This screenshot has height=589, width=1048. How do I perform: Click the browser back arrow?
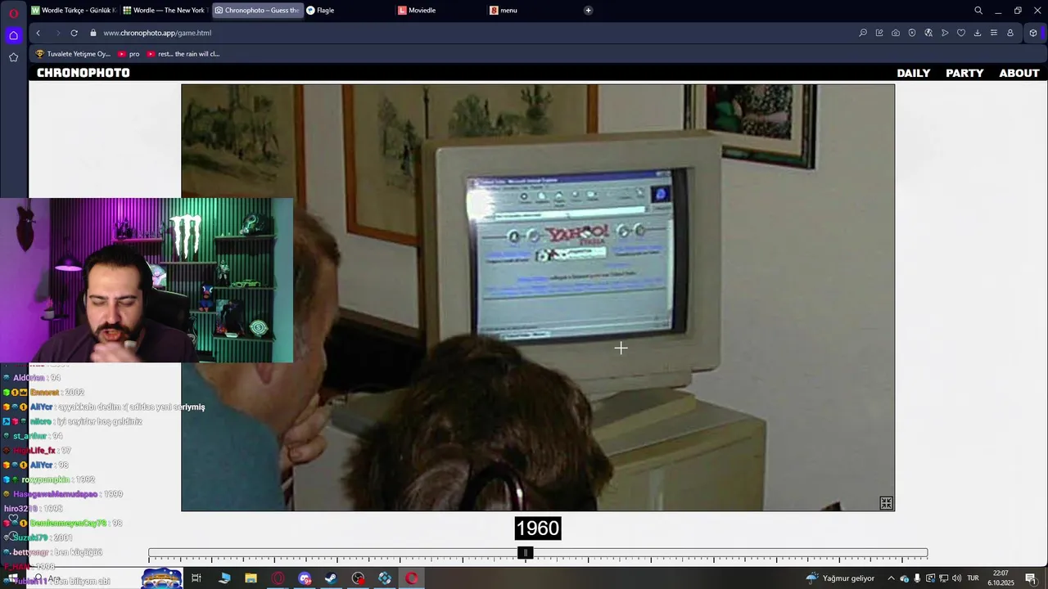[x=38, y=33]
